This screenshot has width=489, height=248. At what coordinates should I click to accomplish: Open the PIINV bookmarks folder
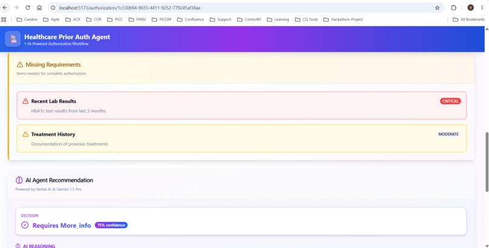click(x=137, y=19)
